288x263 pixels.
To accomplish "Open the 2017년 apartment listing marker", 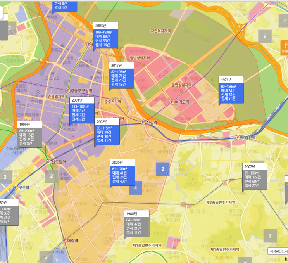I will pos(121,75).
